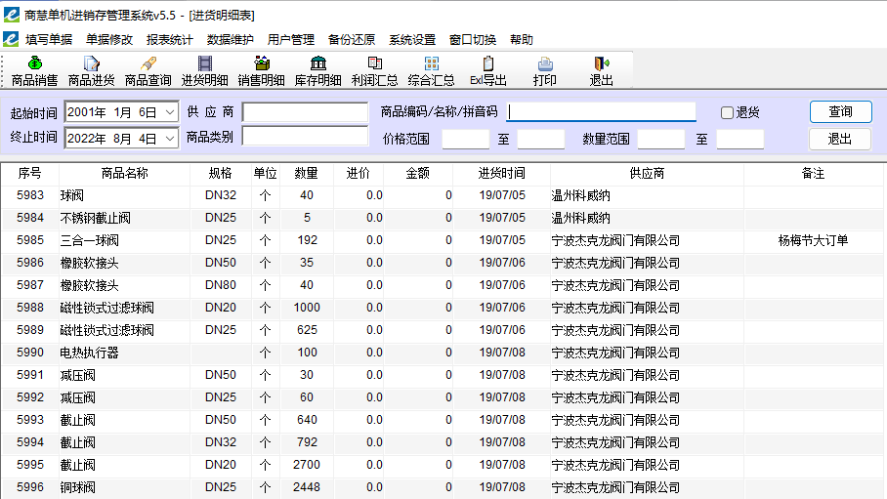The image size is (887, 499).
Task: Open the 报表统计 menu
Action: 170,40
